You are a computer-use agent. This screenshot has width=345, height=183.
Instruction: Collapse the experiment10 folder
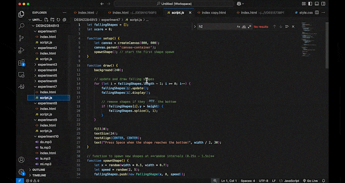(x=47, y=136)
